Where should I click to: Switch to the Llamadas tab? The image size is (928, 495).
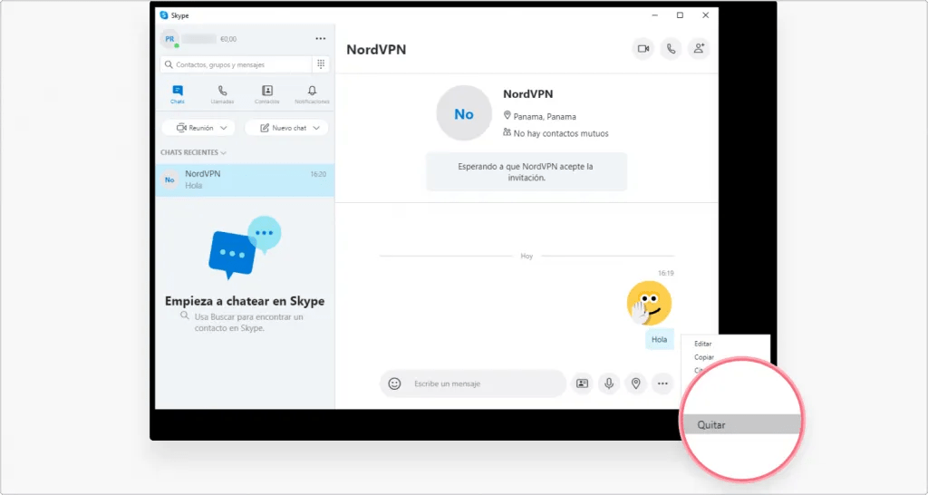223,94
